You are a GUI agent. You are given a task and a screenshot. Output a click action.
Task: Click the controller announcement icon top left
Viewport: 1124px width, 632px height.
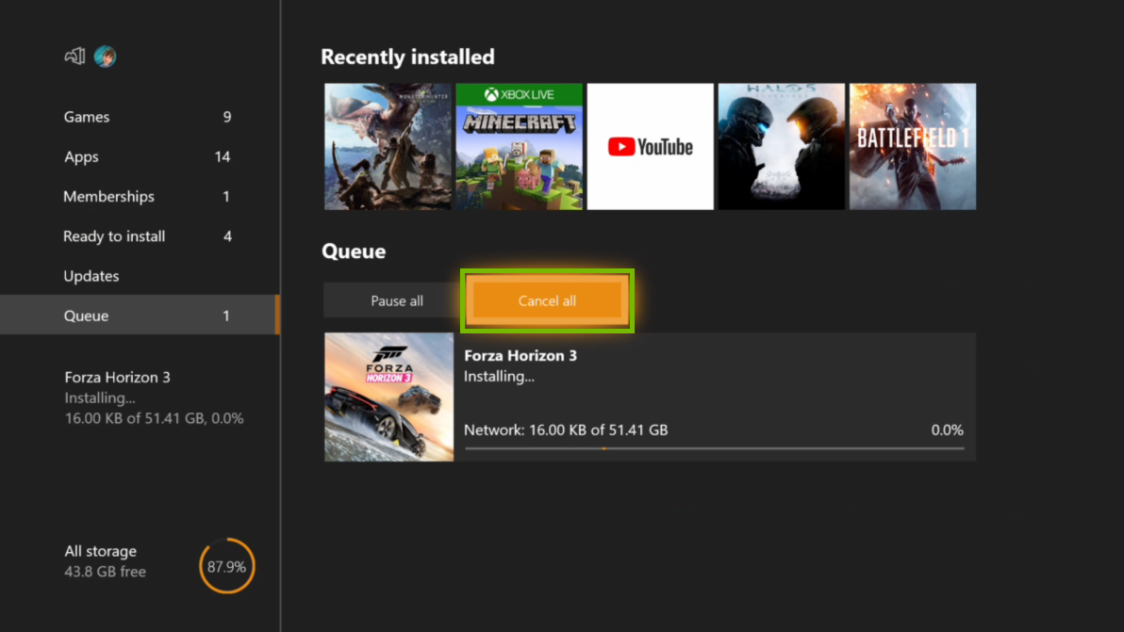point(74,56)
